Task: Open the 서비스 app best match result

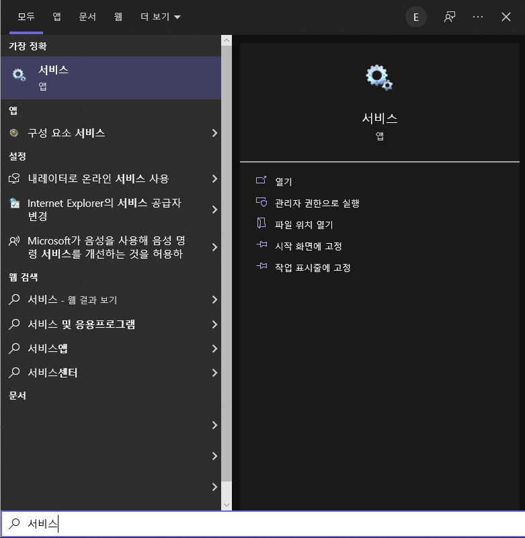Action: coord(111,78)
